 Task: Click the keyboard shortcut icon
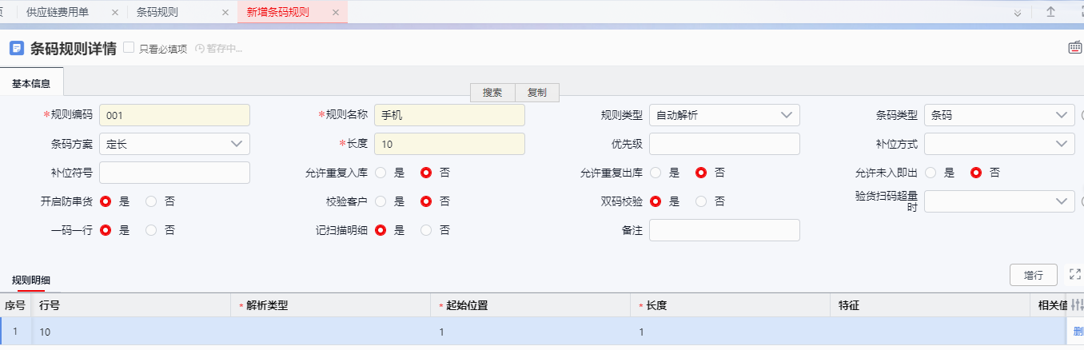tap(1075, 48)
